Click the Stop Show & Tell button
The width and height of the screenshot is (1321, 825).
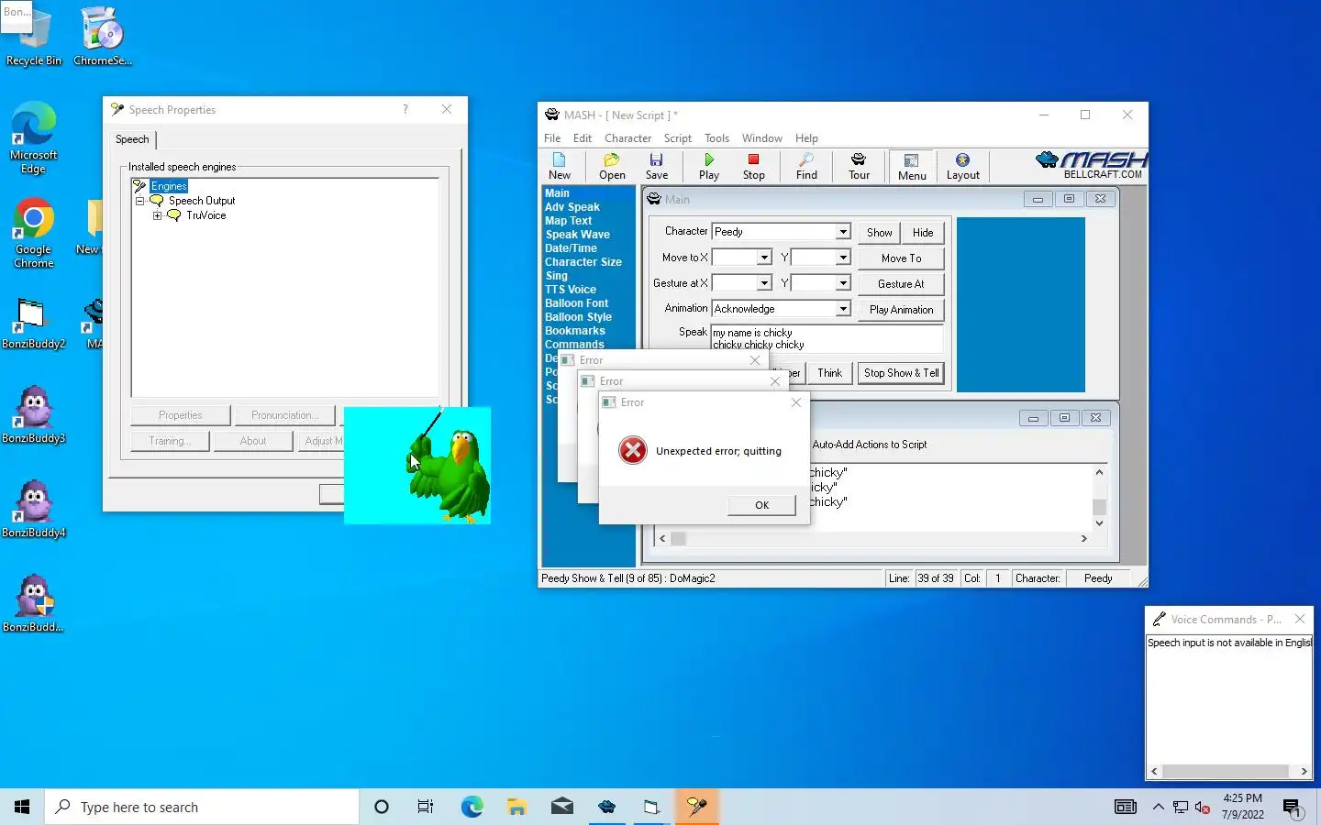[901, 373]
